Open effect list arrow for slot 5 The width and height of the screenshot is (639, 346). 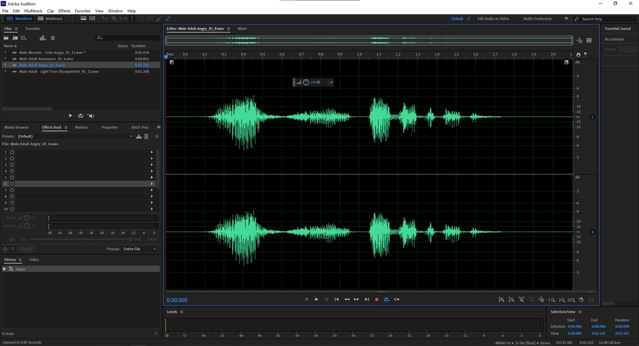coord(152,177)
